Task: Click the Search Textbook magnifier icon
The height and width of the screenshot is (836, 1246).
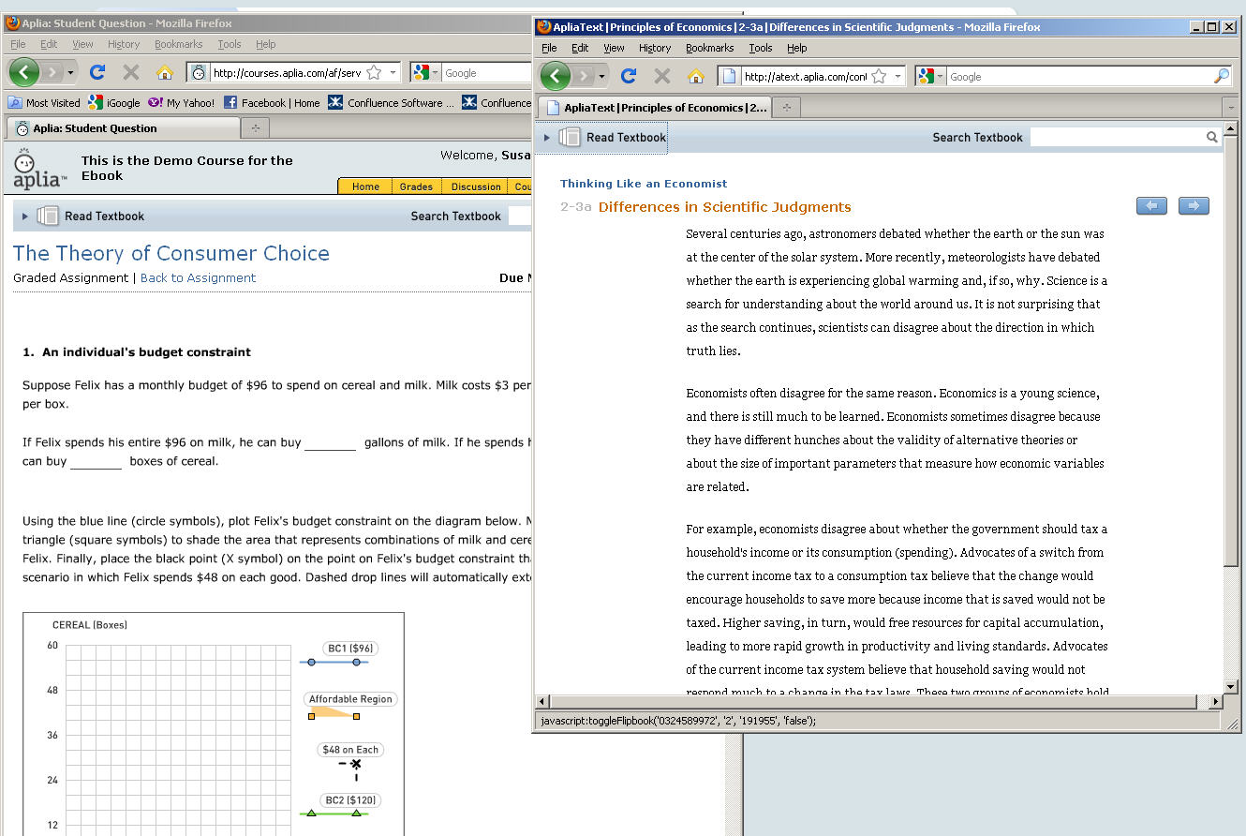Action: (x=1212, y=136)
